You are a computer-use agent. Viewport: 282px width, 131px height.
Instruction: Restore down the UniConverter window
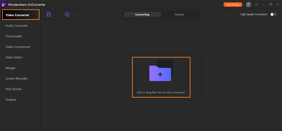point(270,5)
